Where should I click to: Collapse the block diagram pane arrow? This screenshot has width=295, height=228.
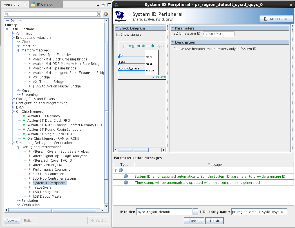[167, 26]
